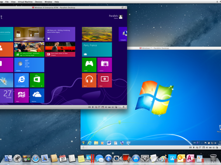Open the Devices menu
The image size is (221, 165).
[38, 2]
